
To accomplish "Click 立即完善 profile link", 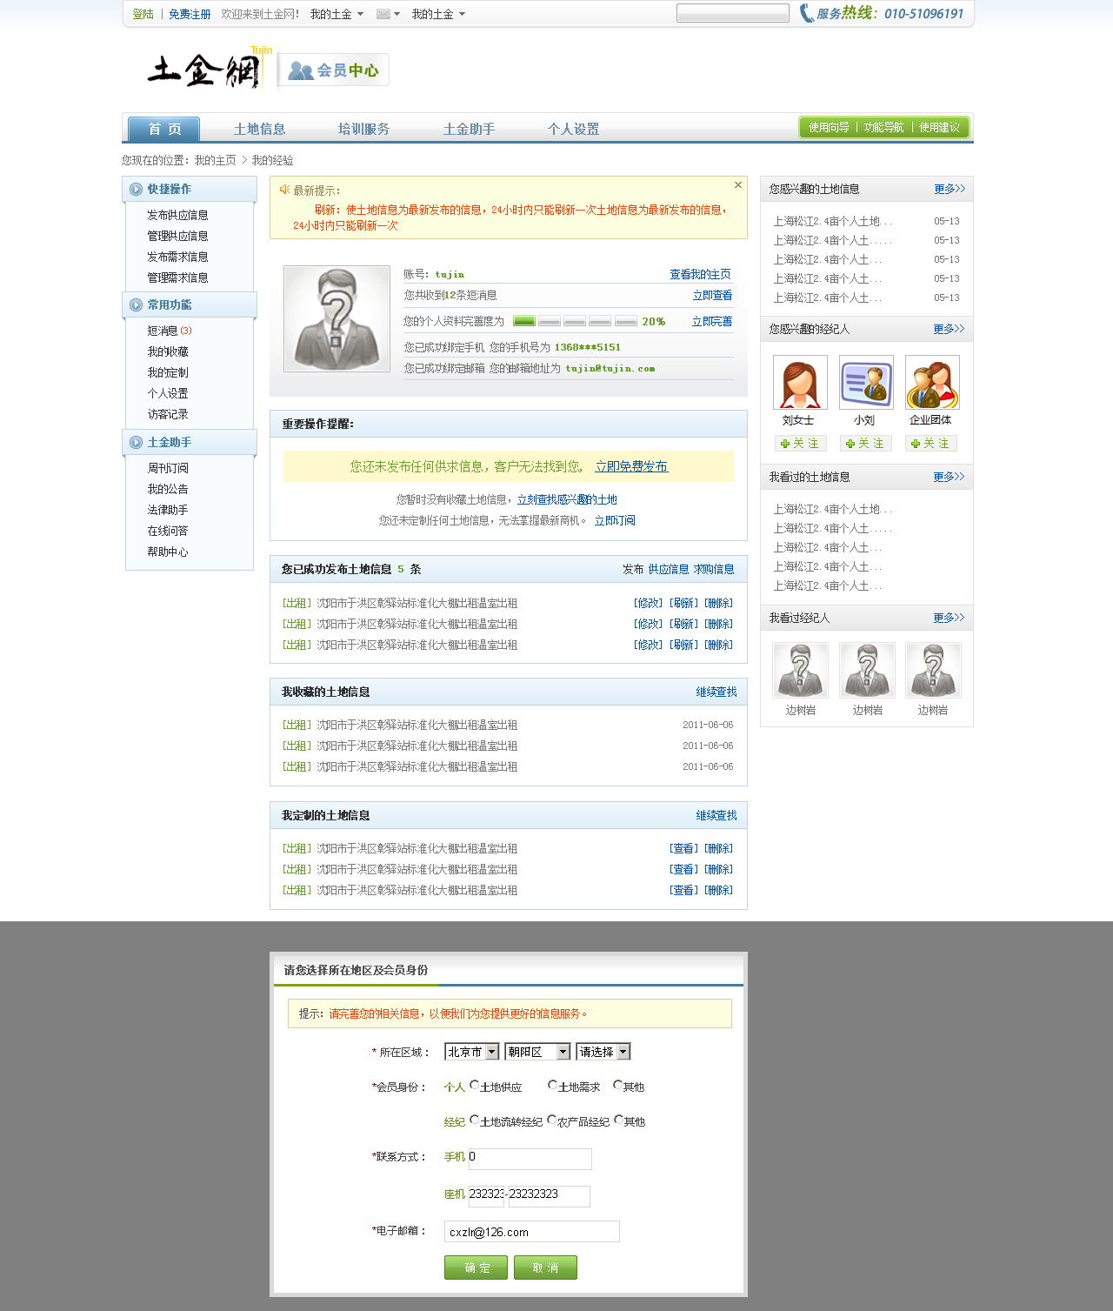I will pyautogui.click(x=711, y=321).
